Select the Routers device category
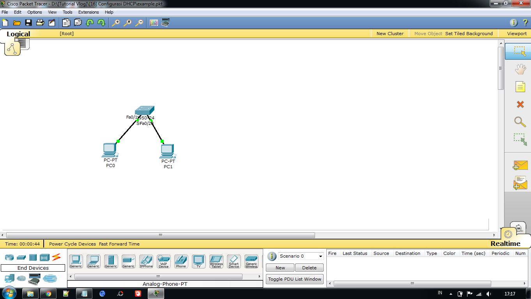This screenshot has height=299, width=531. (9, 257)
